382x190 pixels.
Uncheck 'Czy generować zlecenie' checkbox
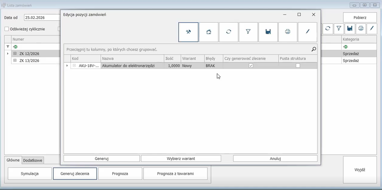pos(251,66)
